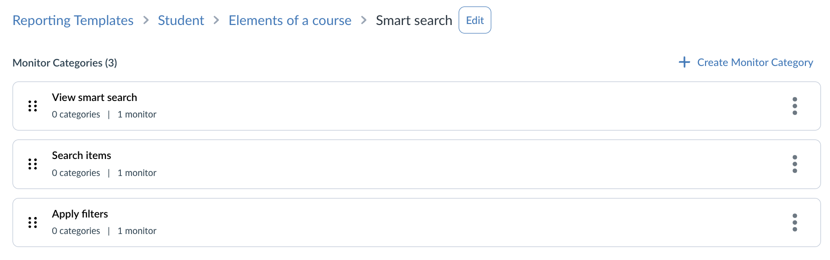Open Elements of a course breadcrumb
Viewport: 830px width, 260px height.
click(290, 20)
